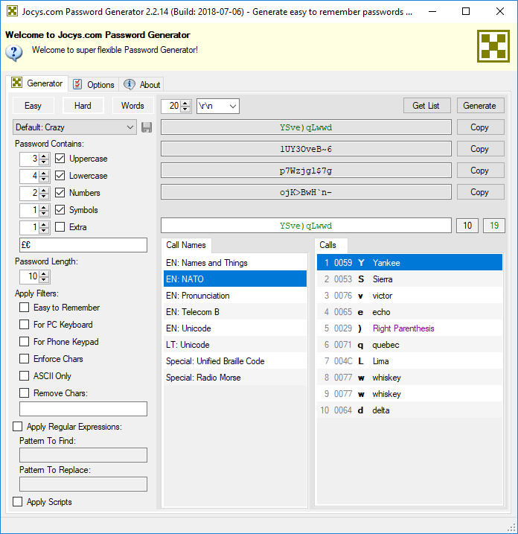Click the extra characters field with £€
This screenshot has height=534, width=518.
pos(83,245)
